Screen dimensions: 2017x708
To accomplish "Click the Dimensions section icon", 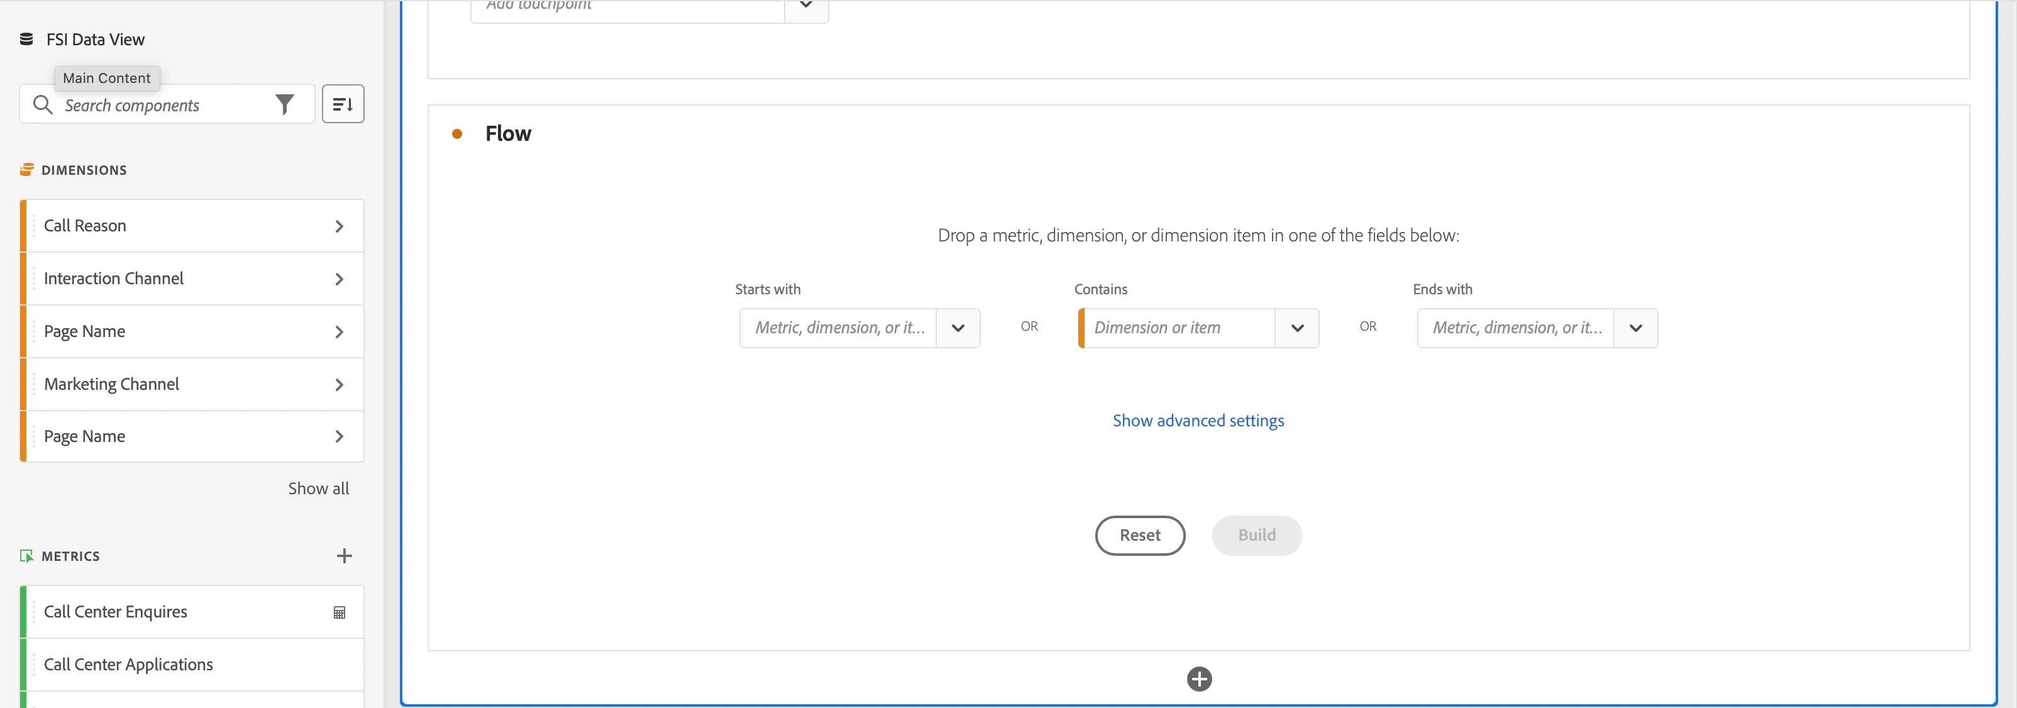I will (x=26, y=170).
